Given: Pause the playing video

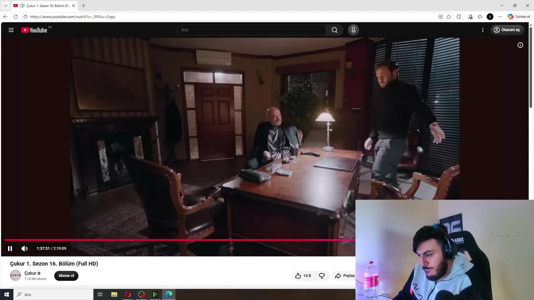Looking at the screenshot, I should click(10, 248).
